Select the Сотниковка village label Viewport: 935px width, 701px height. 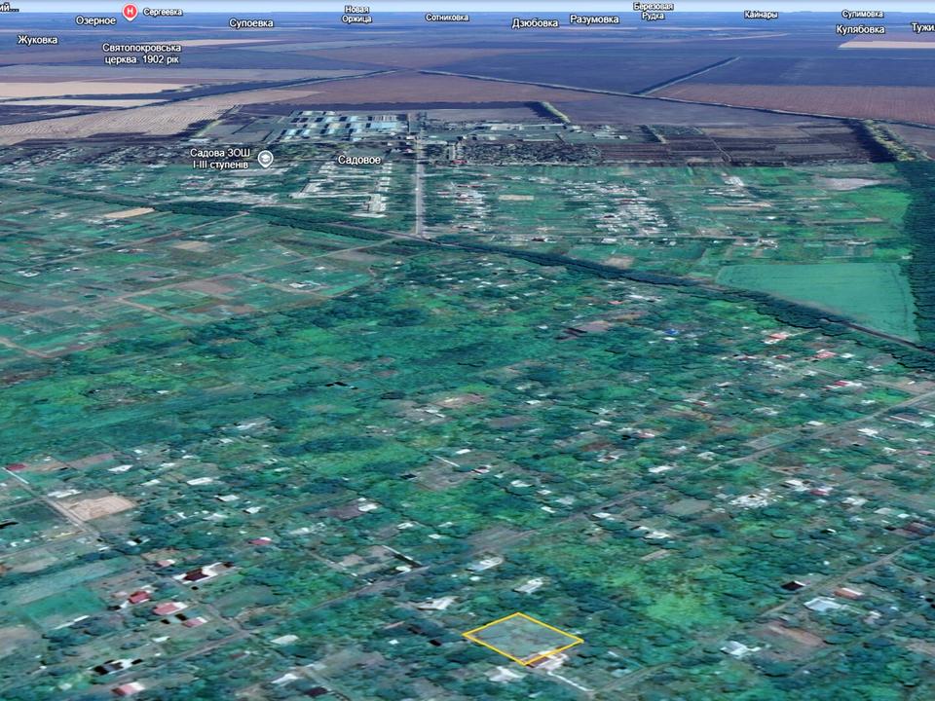click(446, 18)
